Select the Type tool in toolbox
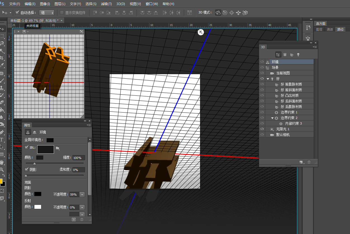Image resolution: width=350 pixels, height=234 pixels. tap(2, 139)
